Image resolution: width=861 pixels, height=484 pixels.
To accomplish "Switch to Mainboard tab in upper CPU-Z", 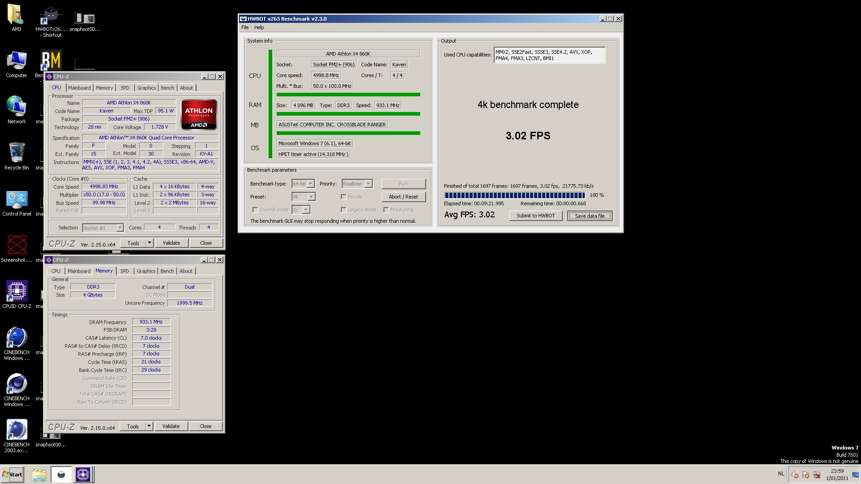I will [79, 88].
